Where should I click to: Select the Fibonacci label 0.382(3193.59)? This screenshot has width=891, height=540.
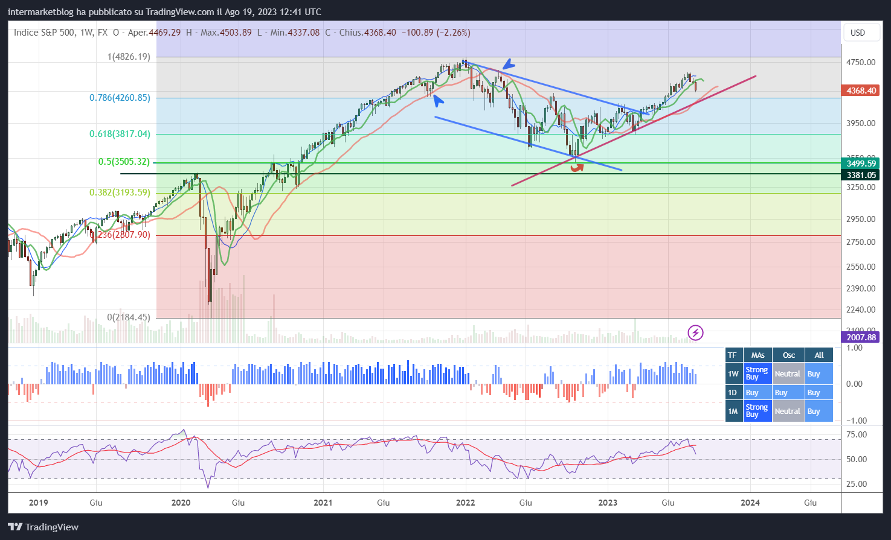[x=120, y=192]
